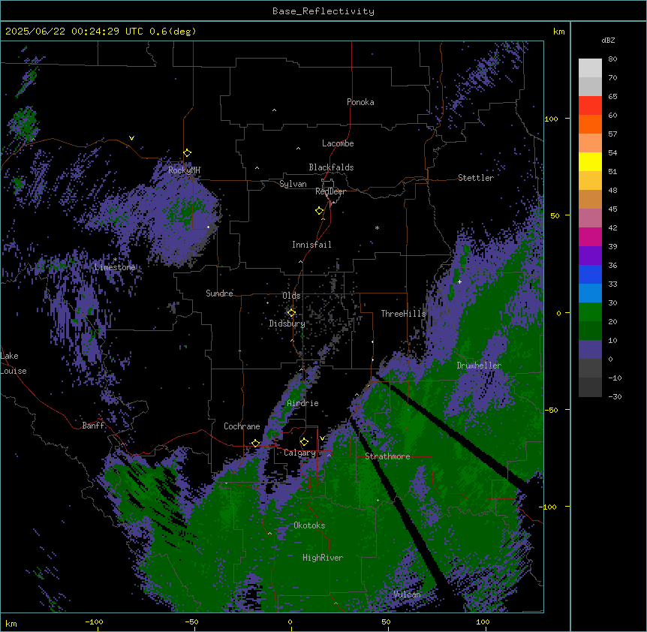Click the Lake Louise label
The image size is (647, 632).
tap(12, 363)
